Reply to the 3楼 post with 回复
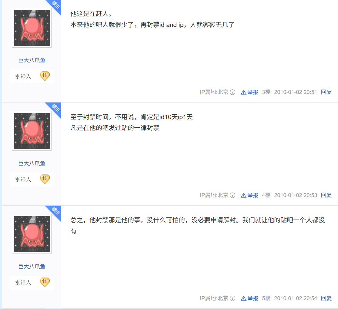Viewport: 338px width, 309px height. click(x=326, y=92)
